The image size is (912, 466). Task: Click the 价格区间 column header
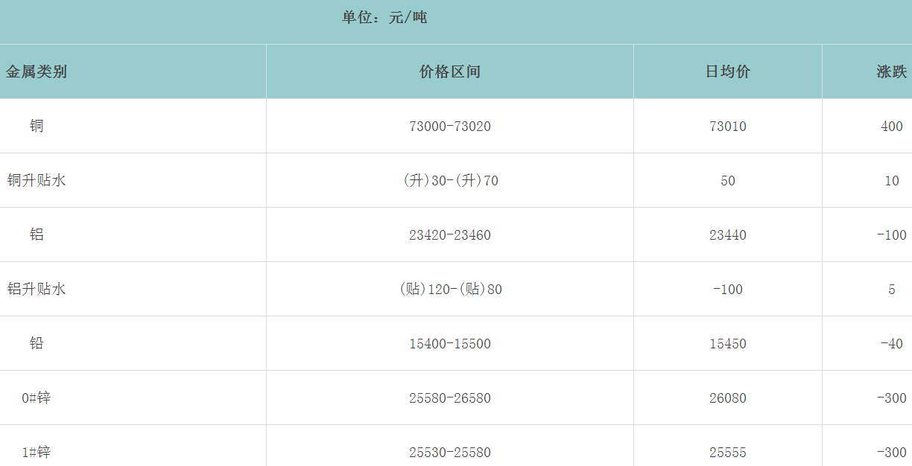(x=450, y=72)
